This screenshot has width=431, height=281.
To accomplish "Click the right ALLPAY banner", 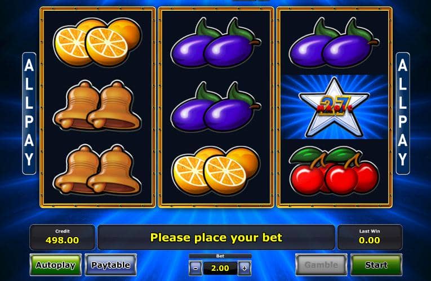I will point(403,113).
